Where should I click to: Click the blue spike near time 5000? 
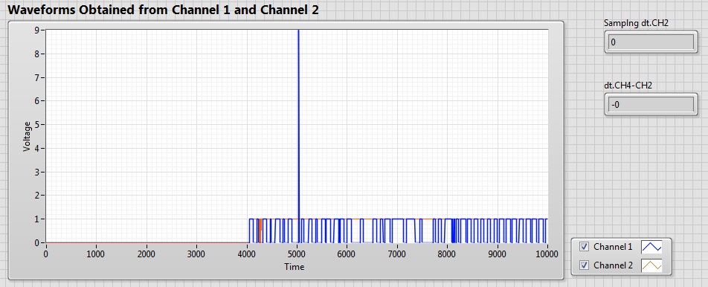click(298, 122)
